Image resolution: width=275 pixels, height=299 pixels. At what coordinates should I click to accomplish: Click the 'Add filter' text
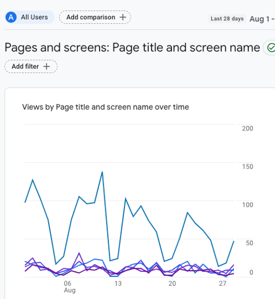[25, 67]
